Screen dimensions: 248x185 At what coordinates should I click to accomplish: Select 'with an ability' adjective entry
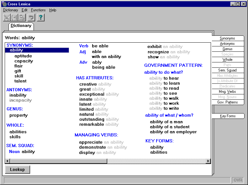point(107,57)
